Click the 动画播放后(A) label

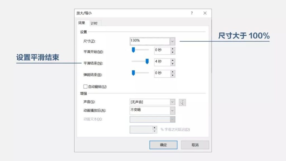[95, 110]
